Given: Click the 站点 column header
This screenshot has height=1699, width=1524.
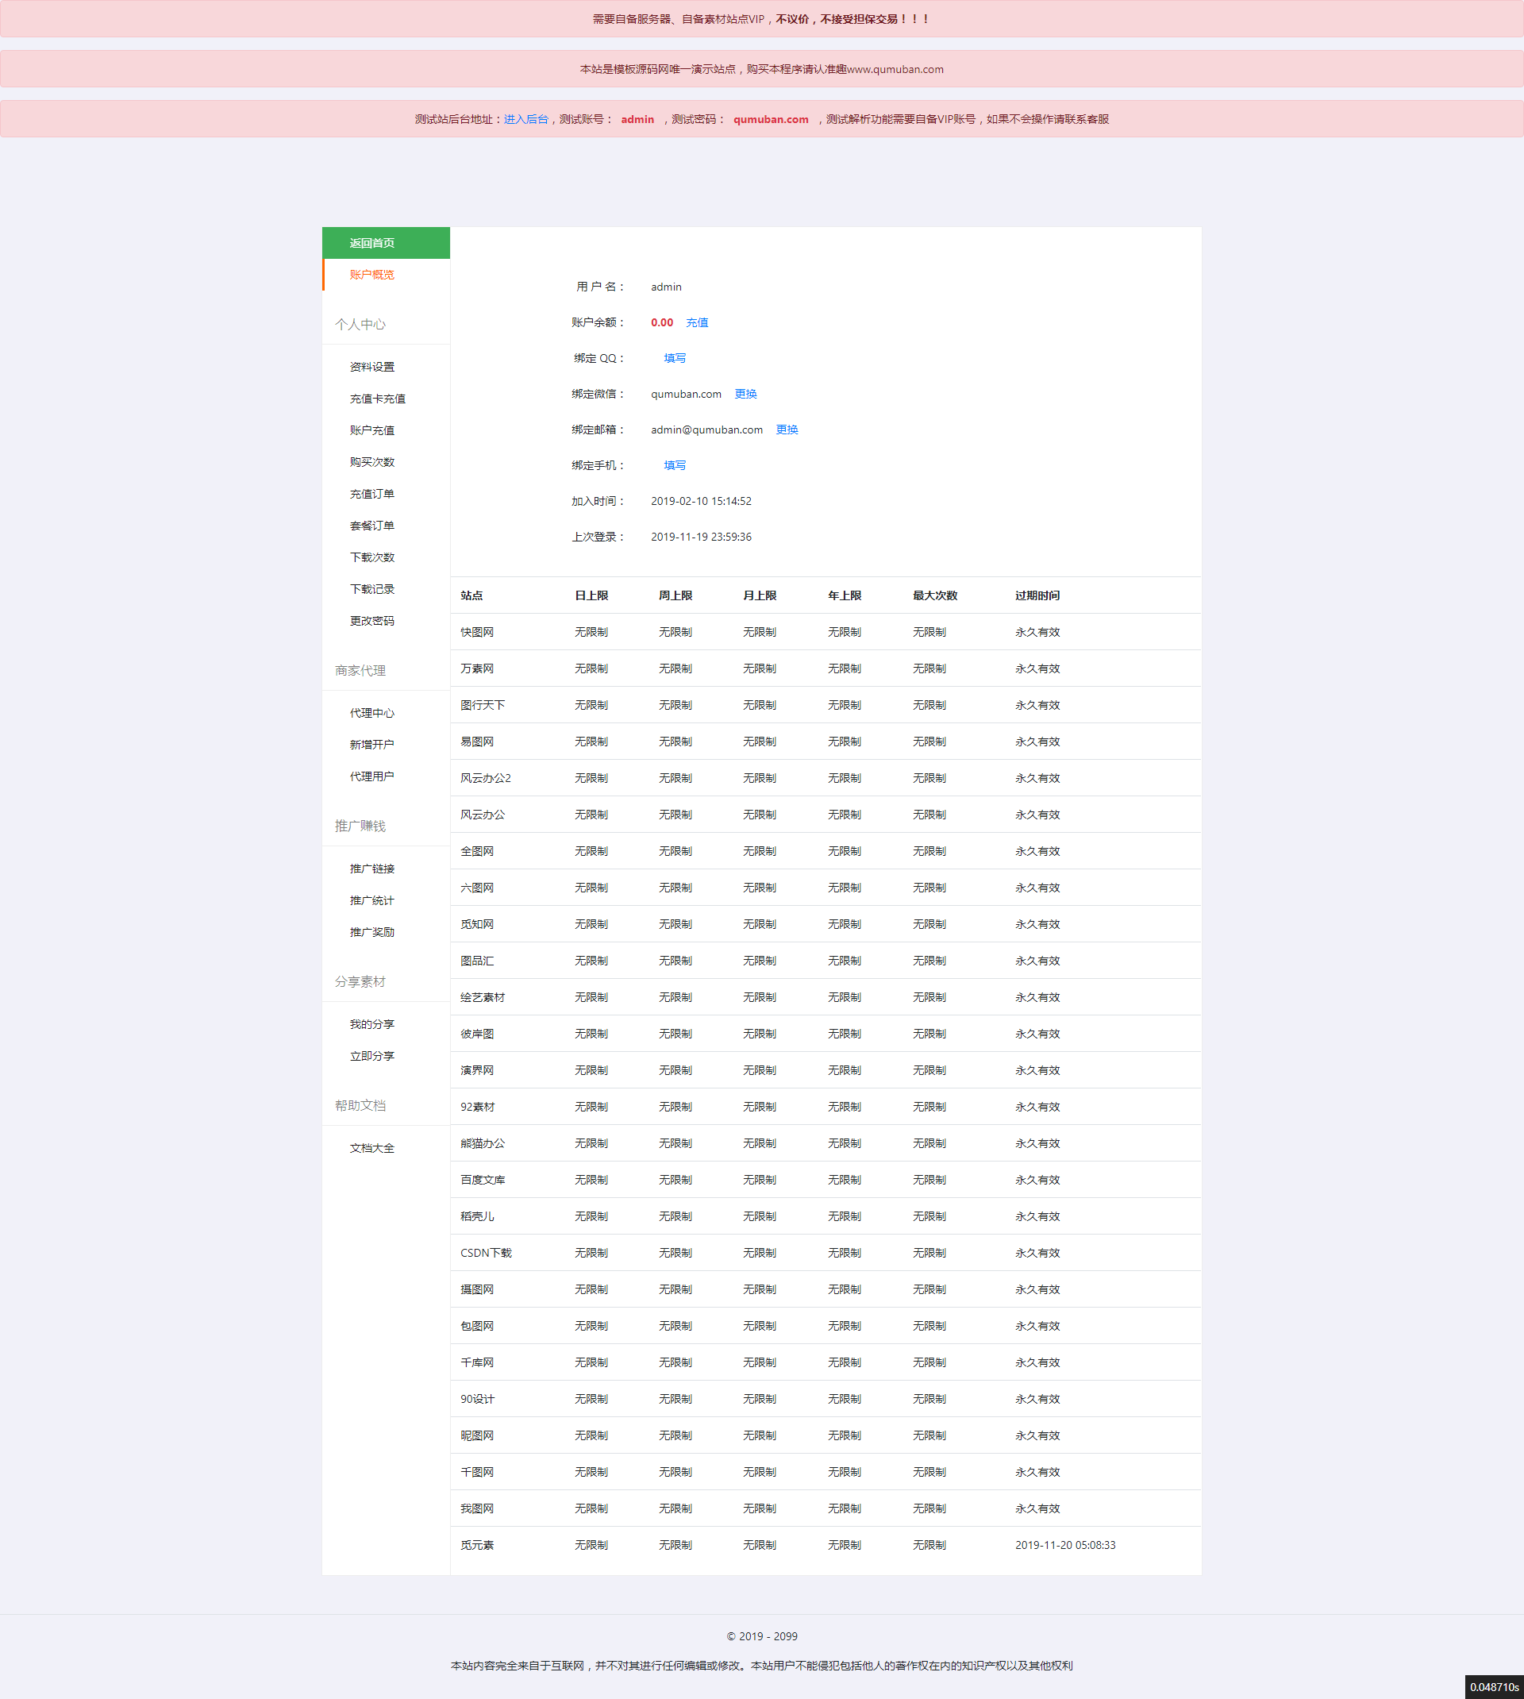Looking at the screenshot, I should tap(471, 595).
